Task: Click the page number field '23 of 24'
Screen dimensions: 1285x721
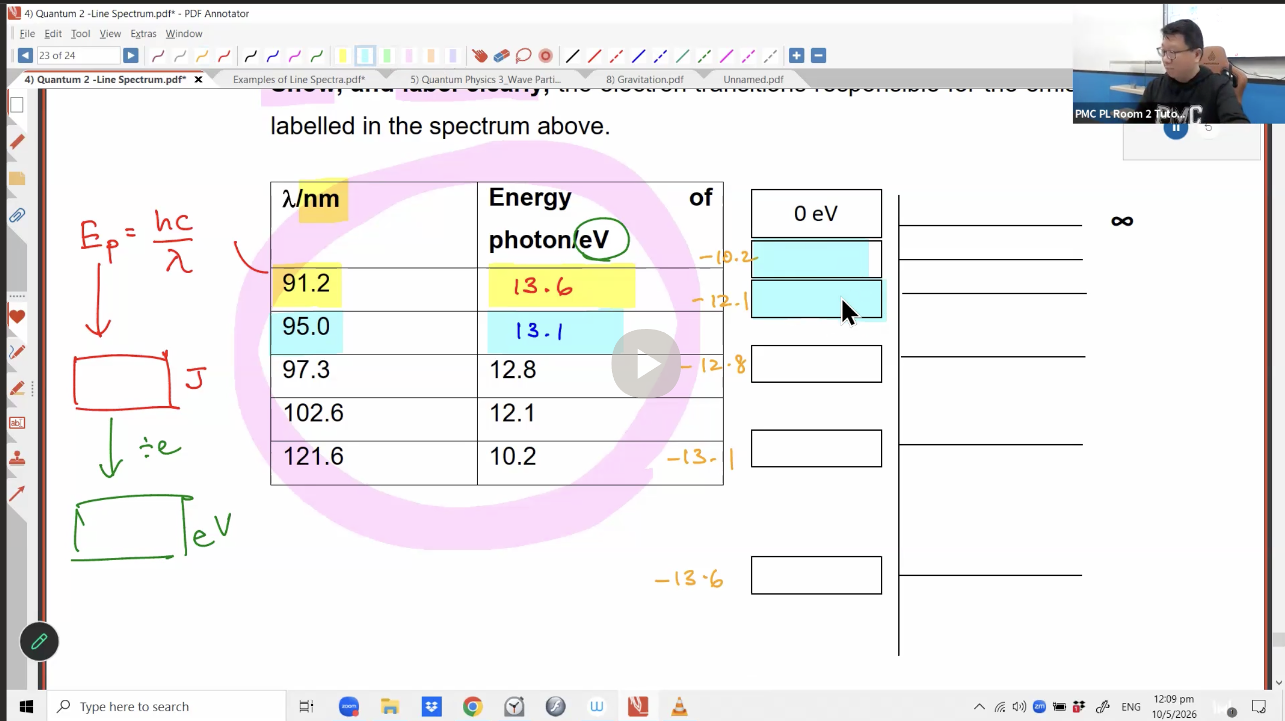Action: pyautogui.click(x=78, y=55)
